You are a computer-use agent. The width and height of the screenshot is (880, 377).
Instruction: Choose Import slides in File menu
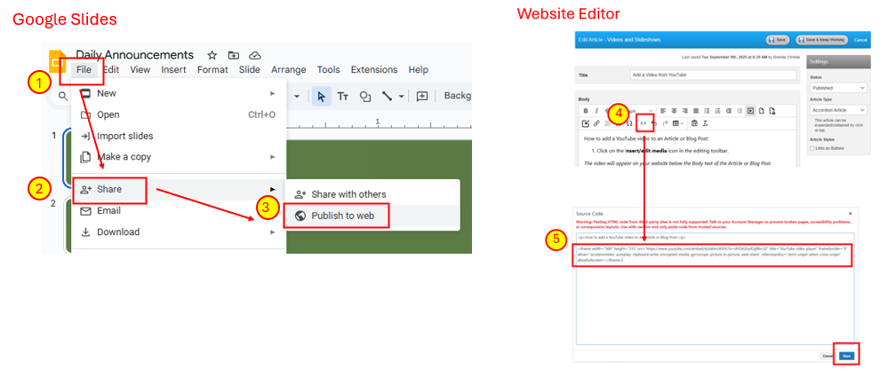(179, 136)
